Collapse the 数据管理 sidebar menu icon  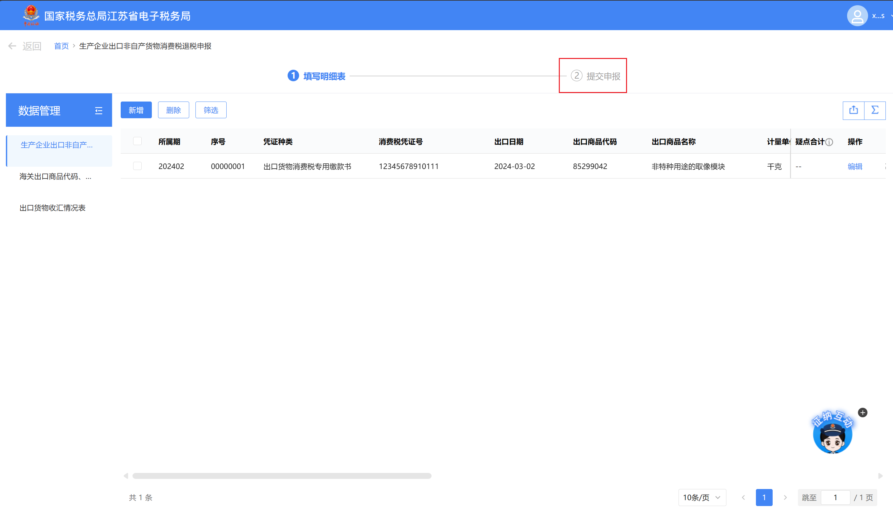(x=99, y=111)
